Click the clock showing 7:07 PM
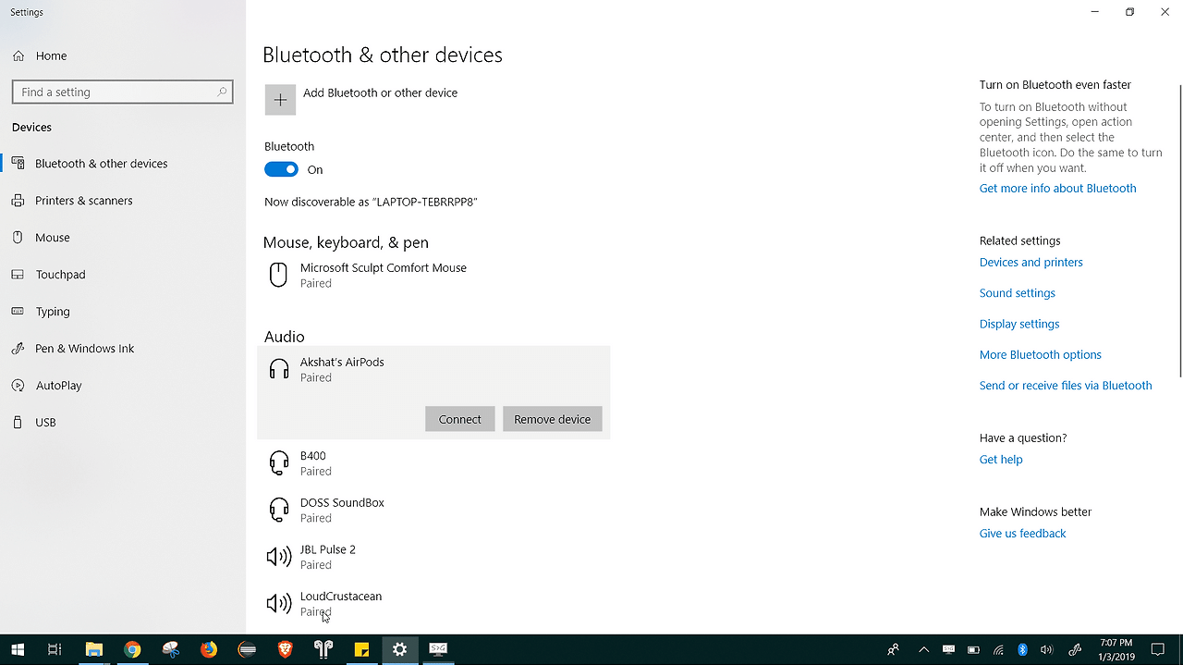Viewport: 1183px width, 665px height. [x=1116, y=649]
